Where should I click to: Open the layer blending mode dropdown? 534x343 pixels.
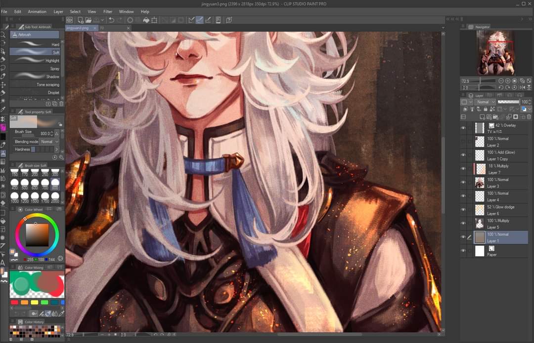(x=486, y=102)
